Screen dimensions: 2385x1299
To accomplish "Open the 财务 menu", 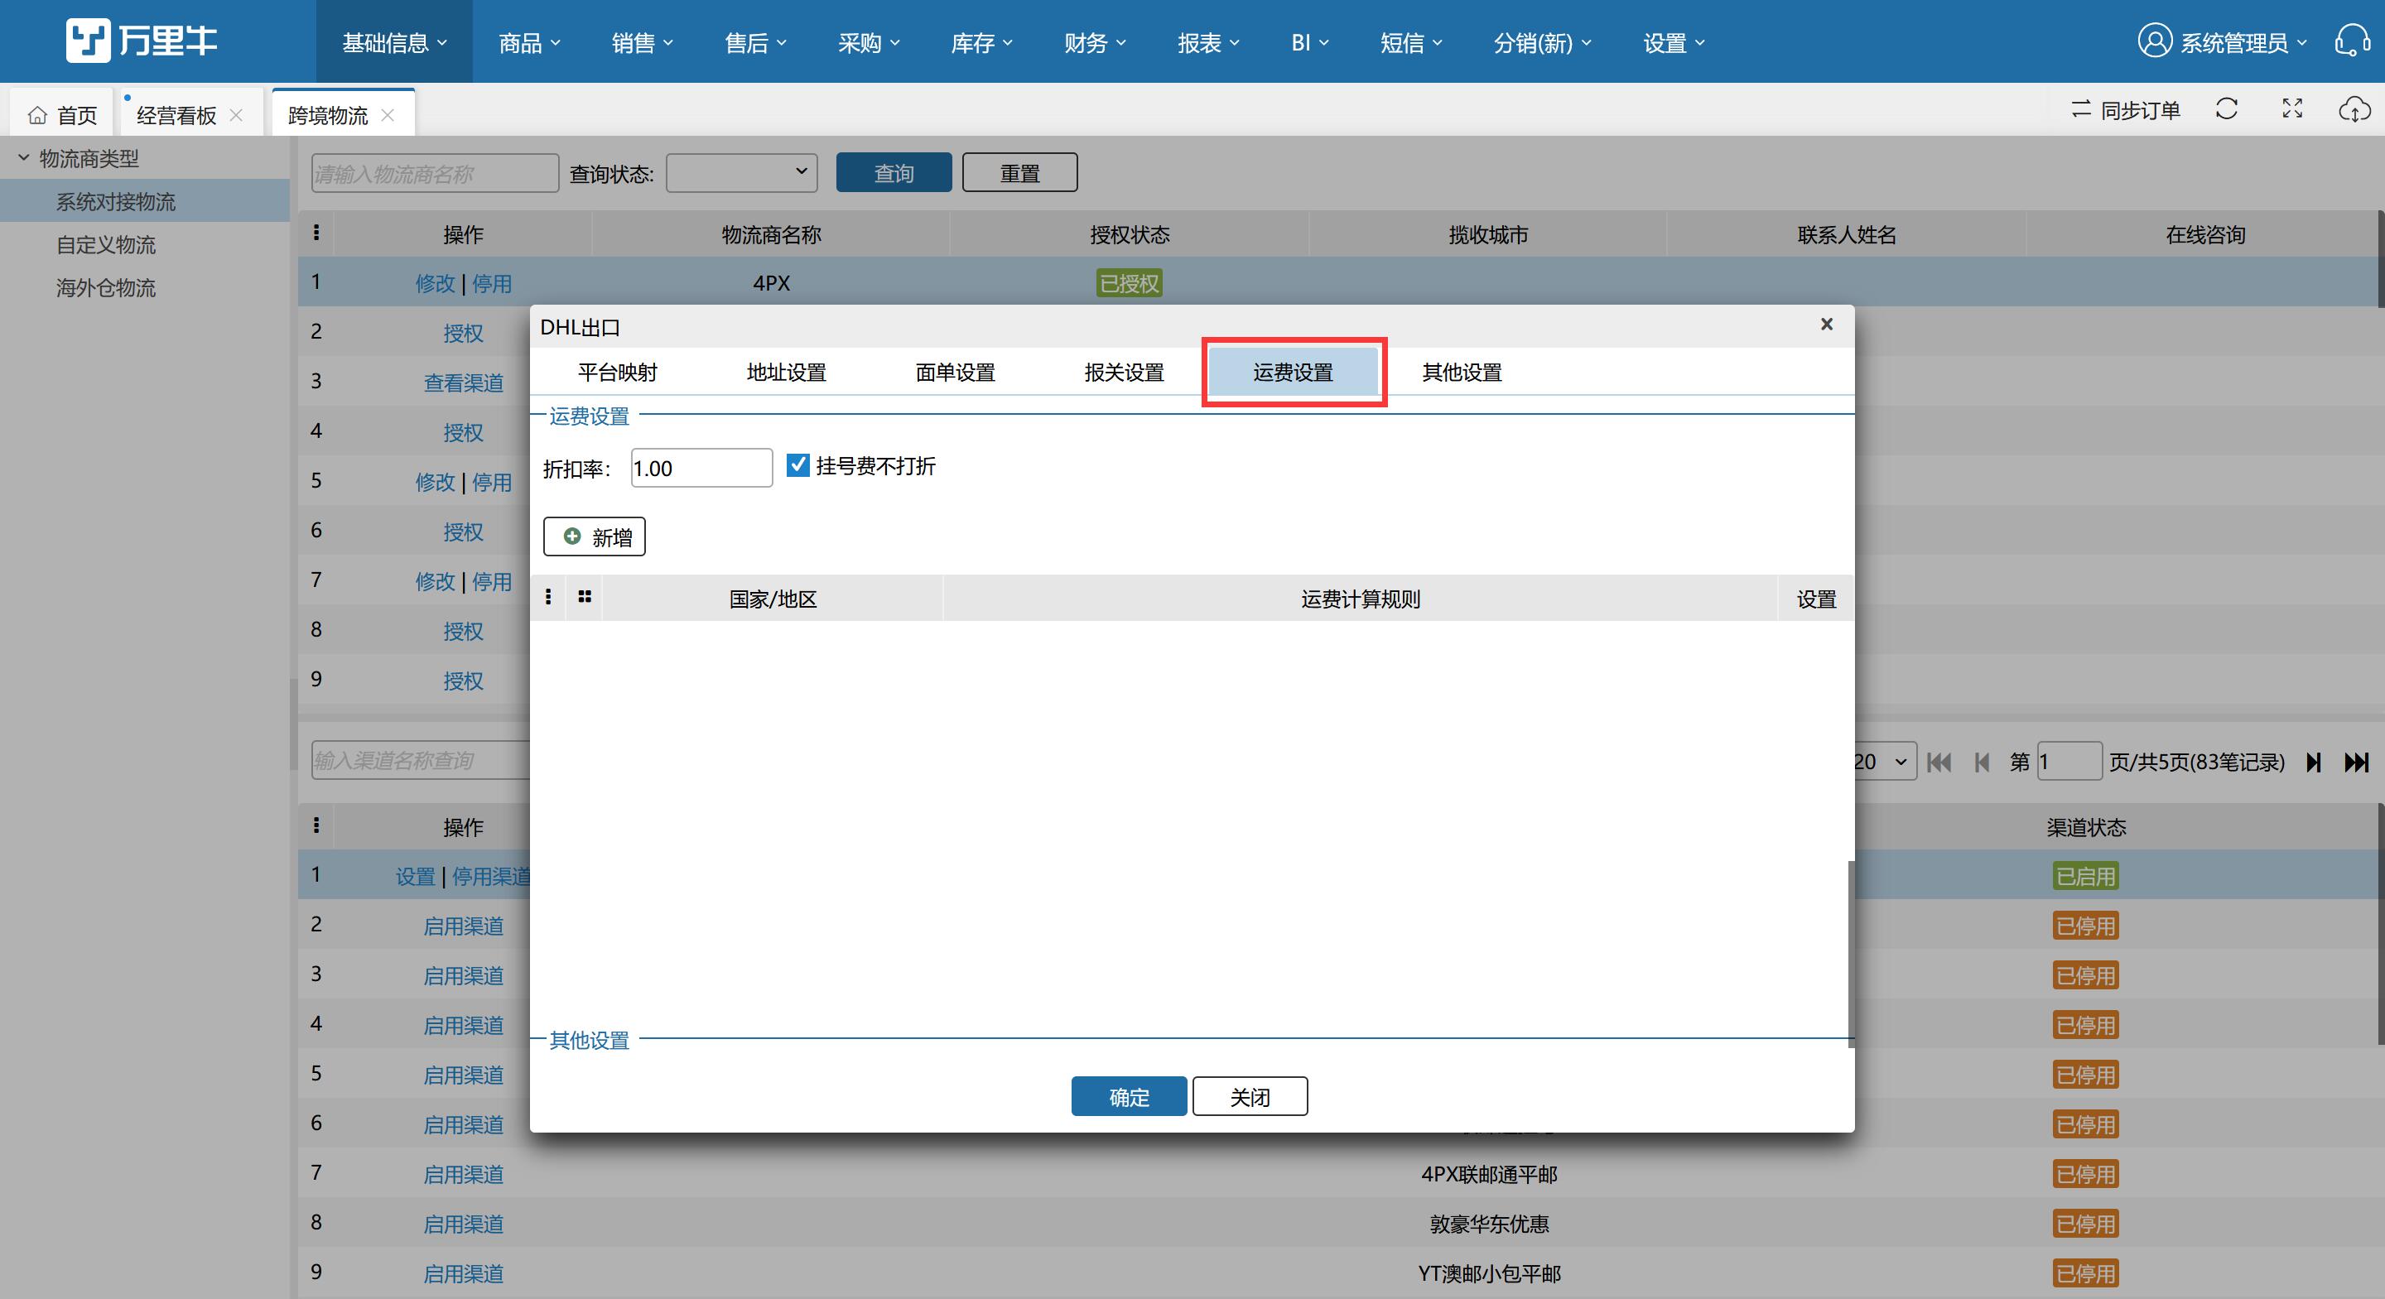I will (x=1096, y=42).
